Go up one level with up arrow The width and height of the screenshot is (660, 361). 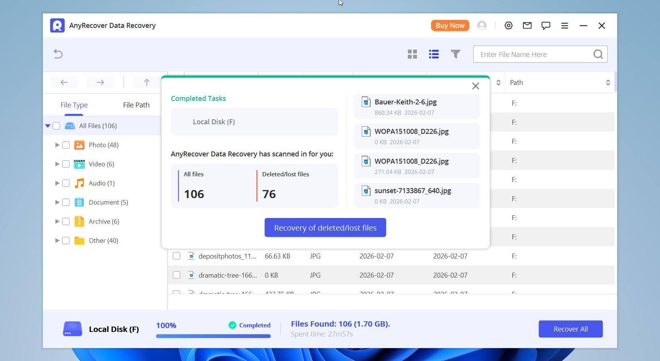tap(147, 82)
